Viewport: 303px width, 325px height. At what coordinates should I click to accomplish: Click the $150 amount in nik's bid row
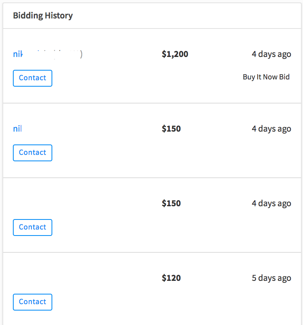click(171, 129)
